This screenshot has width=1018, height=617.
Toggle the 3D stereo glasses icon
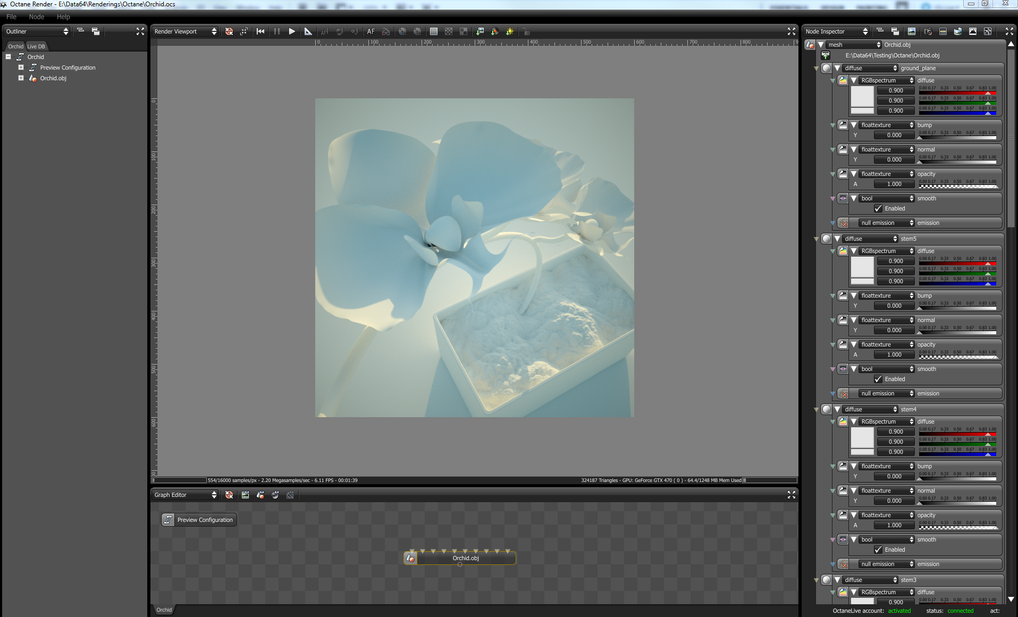386,31
